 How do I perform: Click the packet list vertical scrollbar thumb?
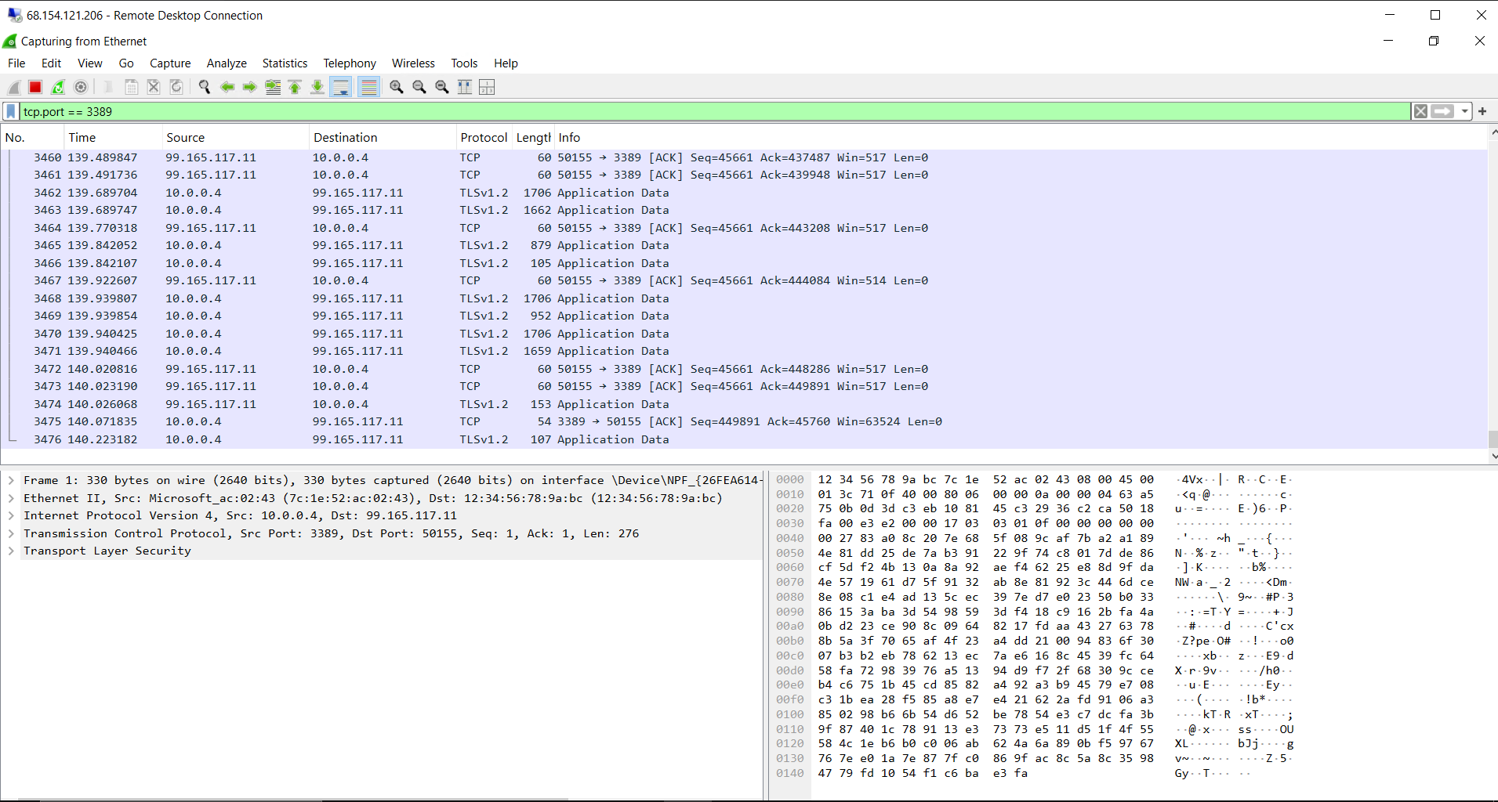1493,439
